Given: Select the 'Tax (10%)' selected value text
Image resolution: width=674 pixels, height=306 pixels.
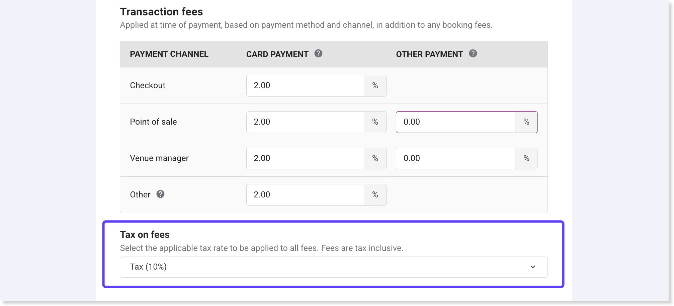Looking at the screenshot, I should [x=148, y=267].
